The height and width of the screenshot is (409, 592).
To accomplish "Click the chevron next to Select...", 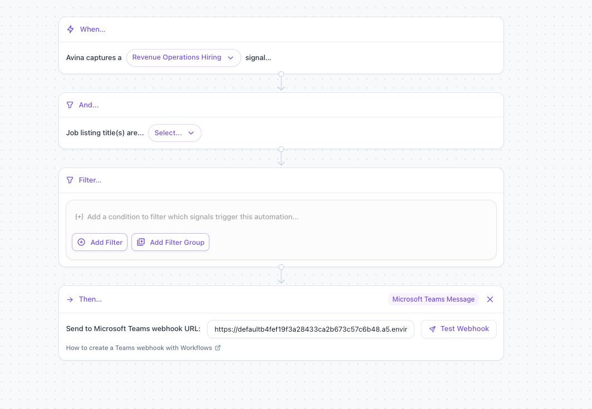I will point(191,133).
